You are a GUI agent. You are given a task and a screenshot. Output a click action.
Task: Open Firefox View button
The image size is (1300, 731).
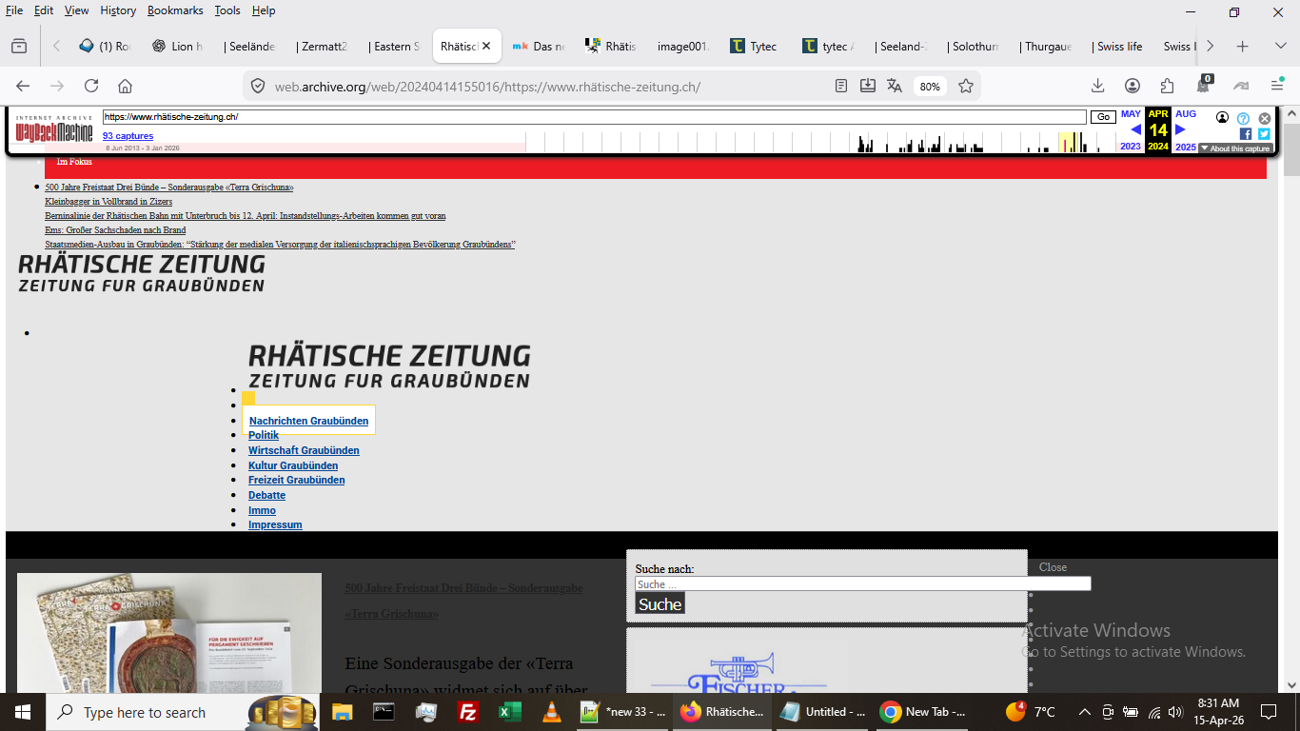click(x=19, y=46)
